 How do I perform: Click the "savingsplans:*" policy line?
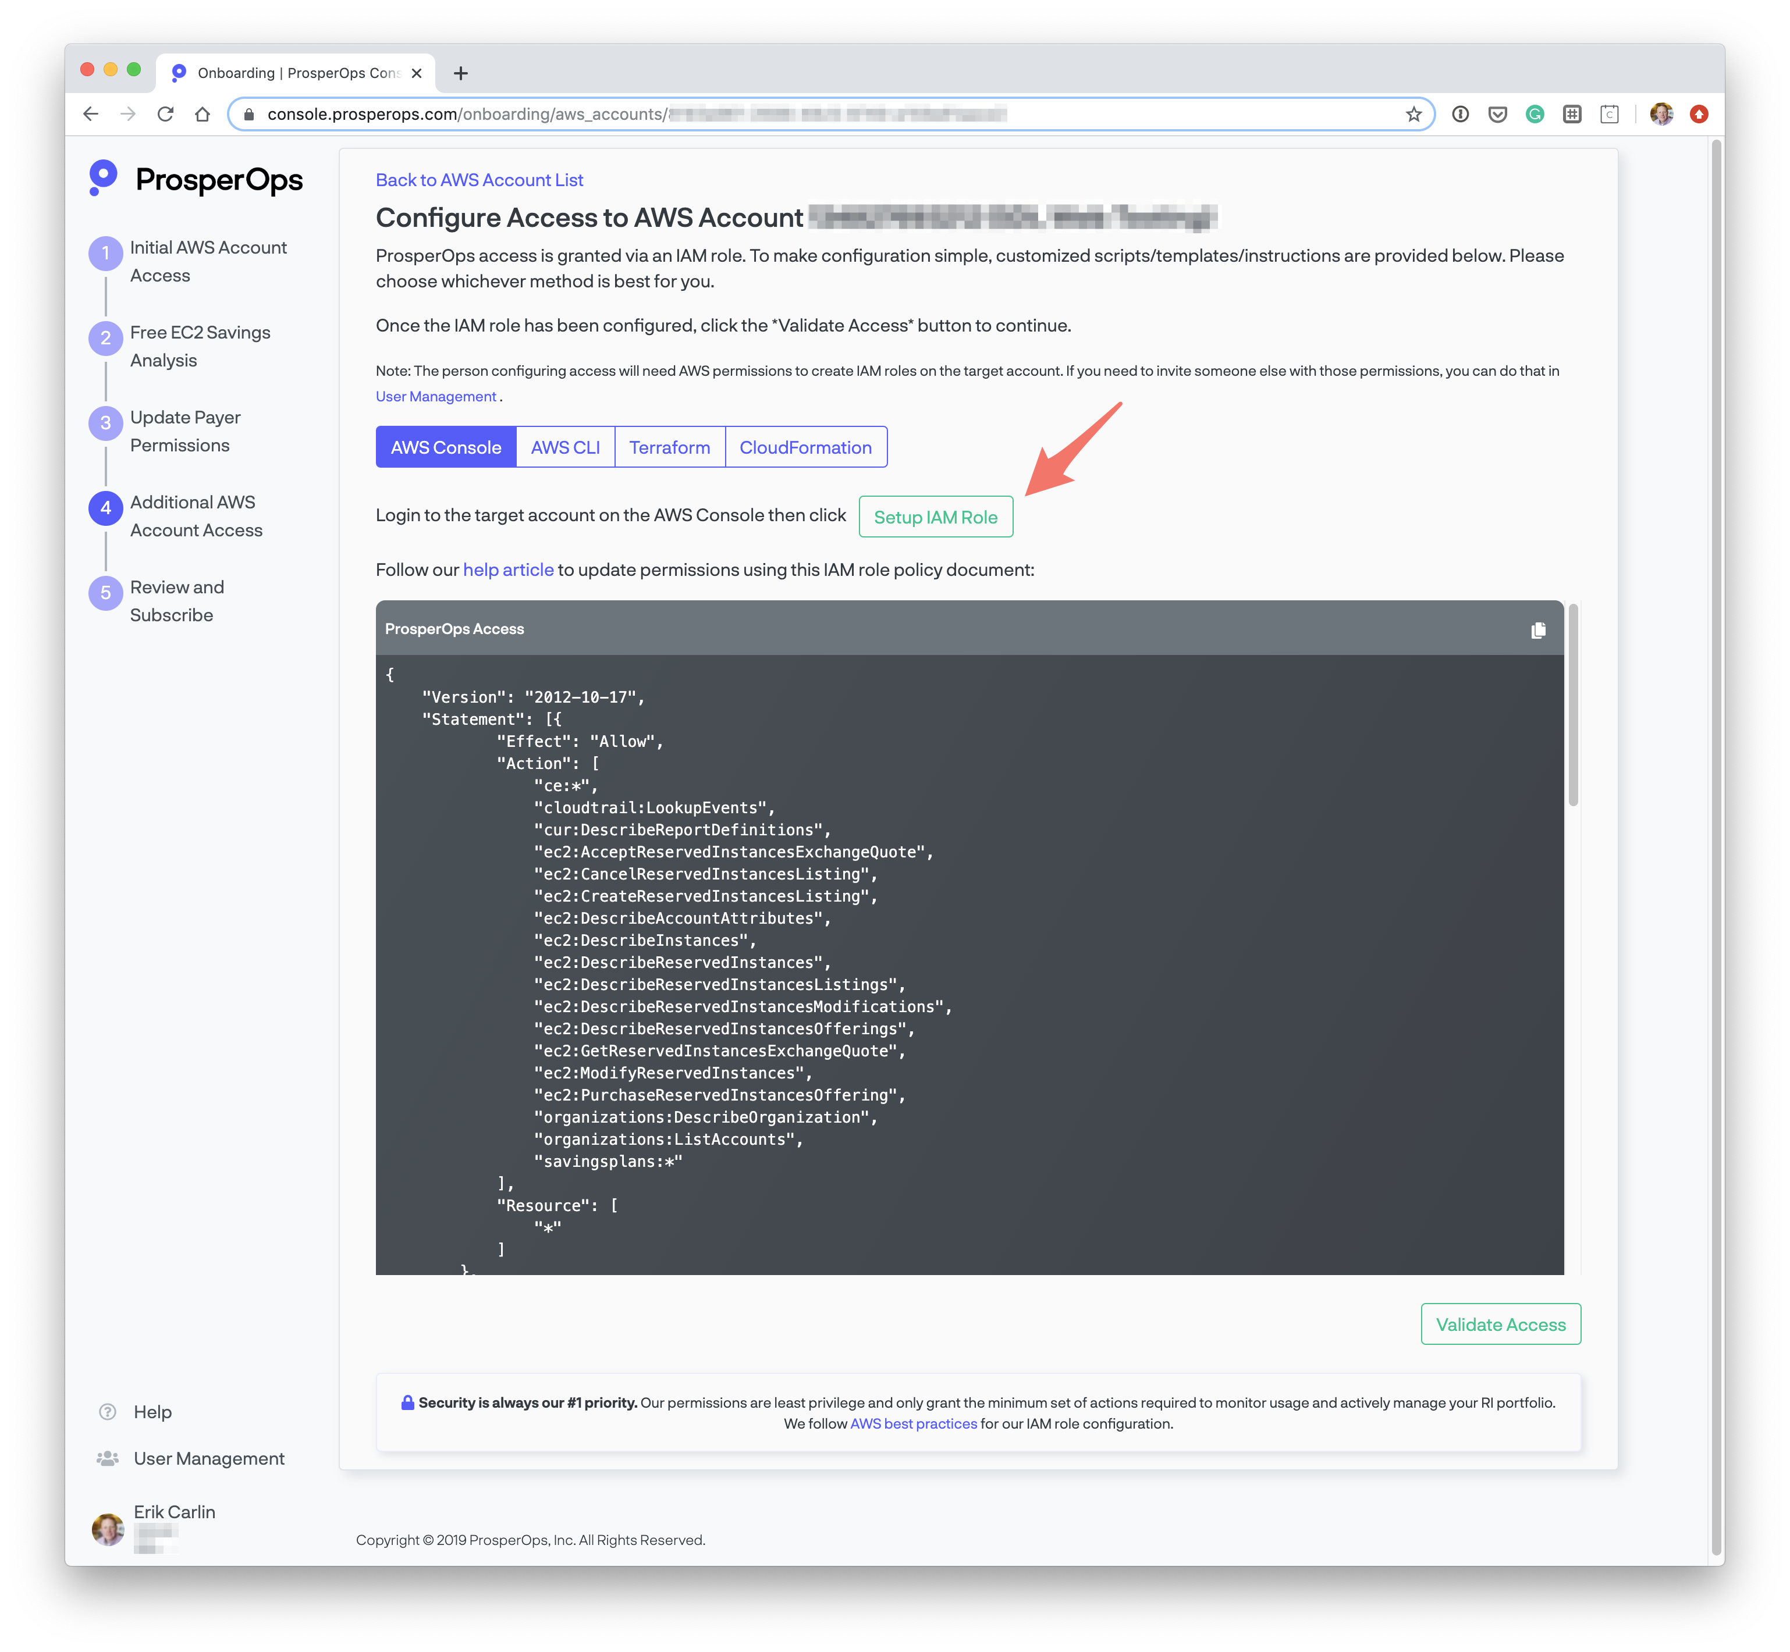click(607, 1161)
